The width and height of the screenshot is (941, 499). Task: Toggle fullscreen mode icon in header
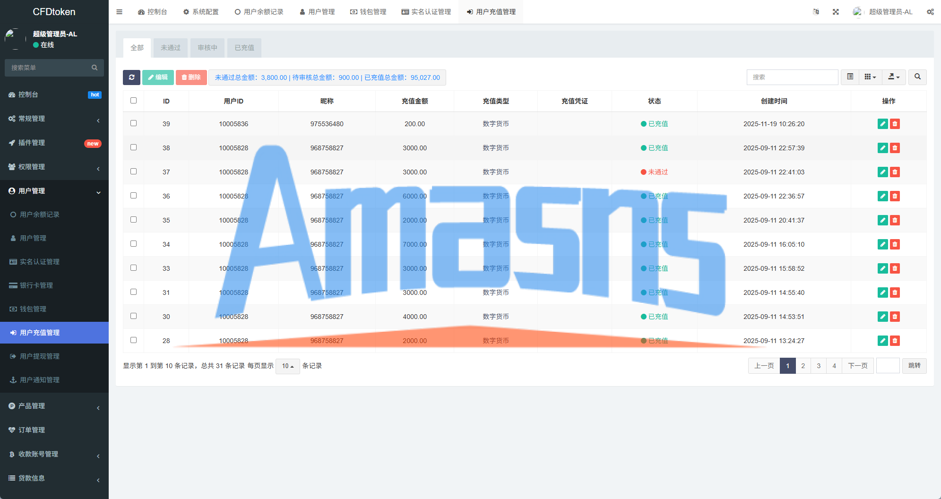(836, 12)
